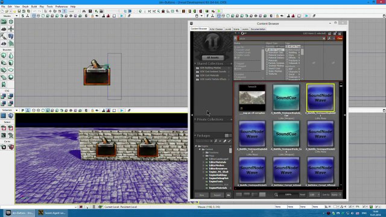
Task: Toggle the Effects tag checkbox
Action: [287, 58]
